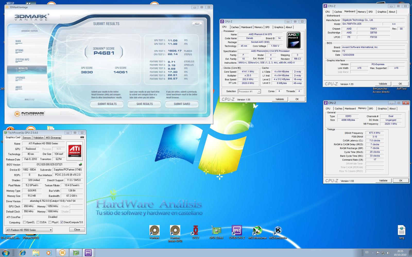Image resolution: width=412 pixels, height=257 pixels.
Task: Click the GPU-Z screenshot camera icon
Action: pyautogui.click(x=82, y=137)
